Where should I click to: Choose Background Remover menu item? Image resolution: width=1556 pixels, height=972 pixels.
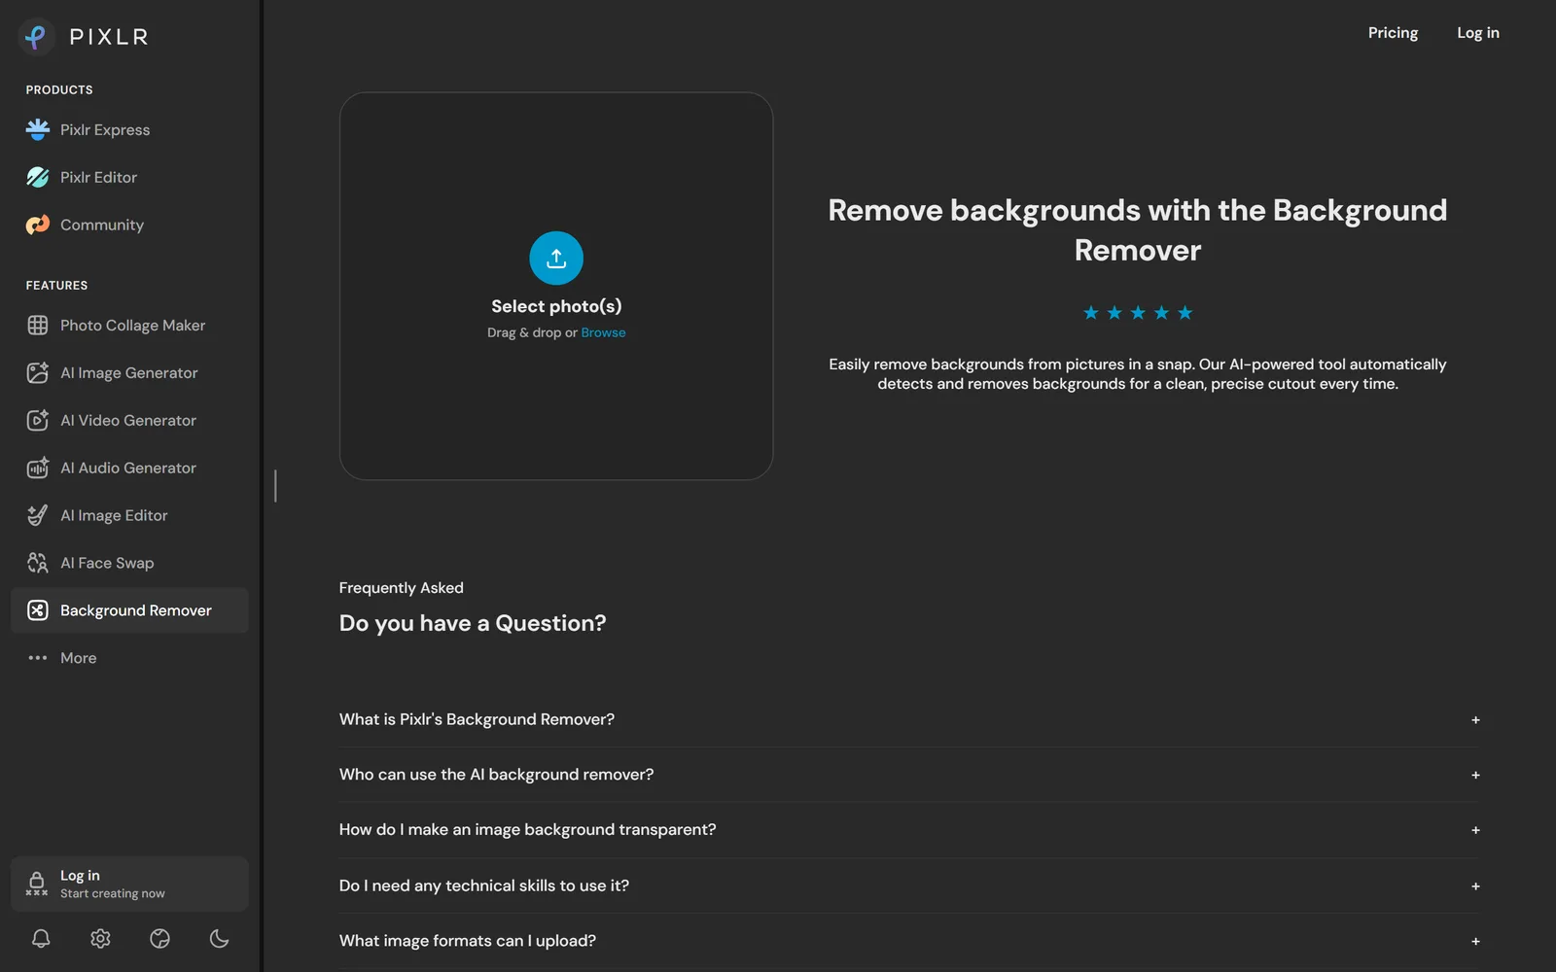click(x=129, y=610)
